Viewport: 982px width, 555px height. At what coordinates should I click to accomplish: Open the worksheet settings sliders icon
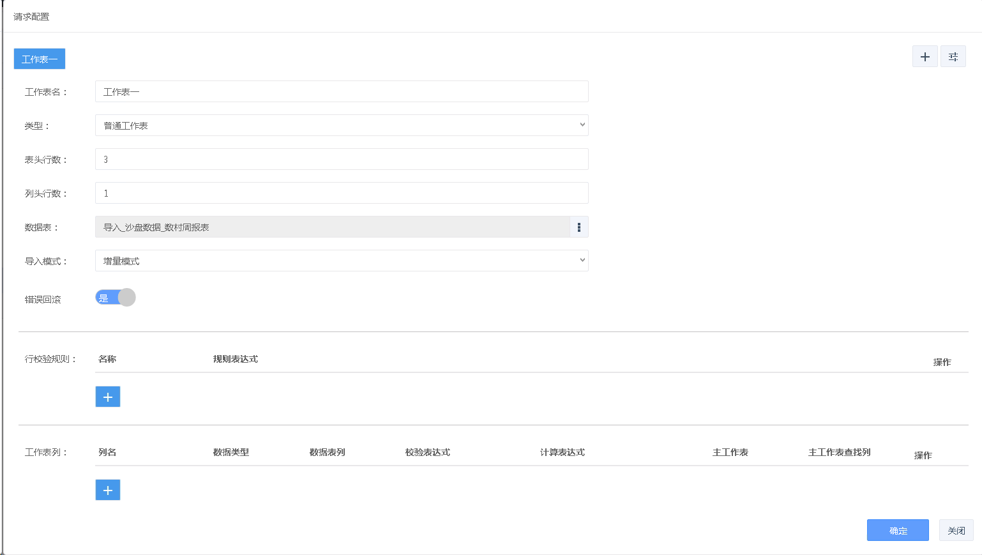[953, 57]
